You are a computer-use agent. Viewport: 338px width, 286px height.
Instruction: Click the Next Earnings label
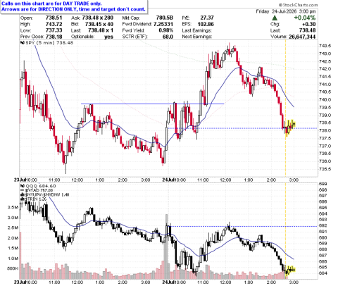pos(196,37)
